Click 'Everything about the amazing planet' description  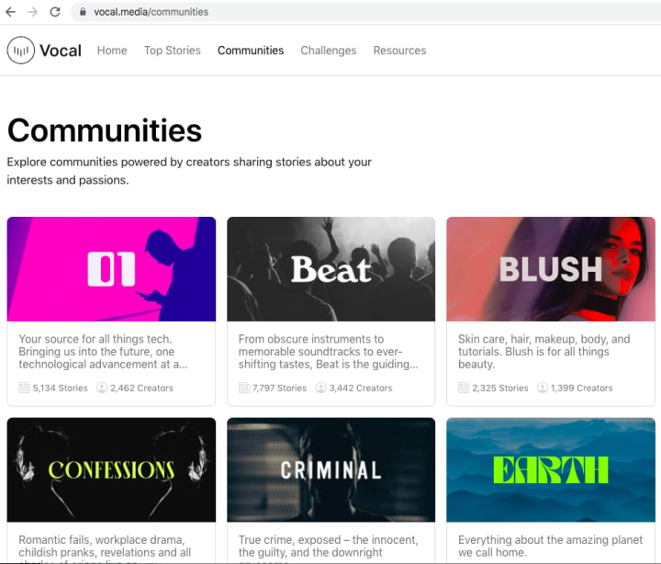coord(551,547)
